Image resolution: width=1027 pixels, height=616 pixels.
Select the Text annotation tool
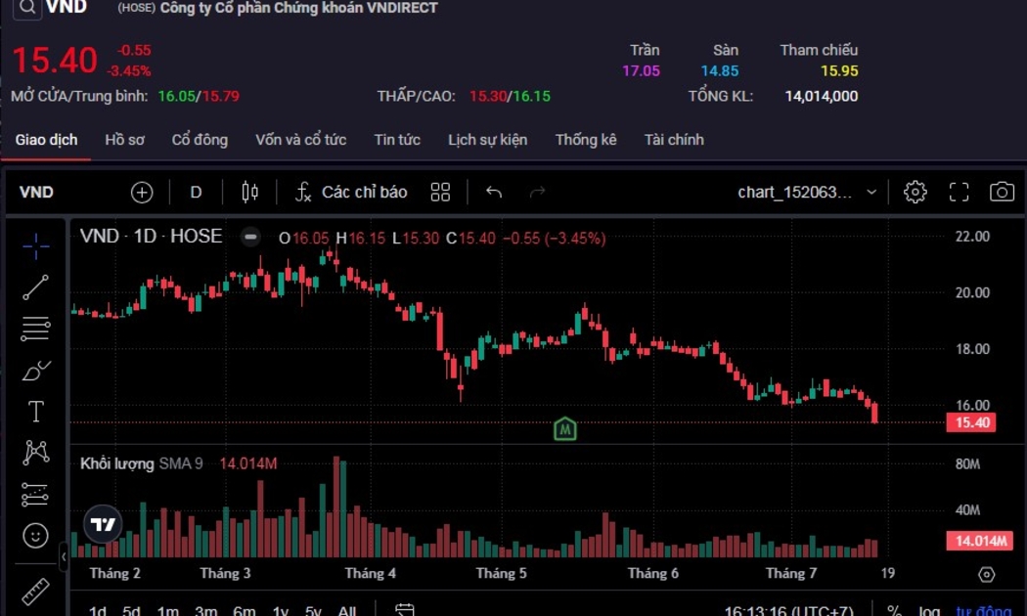click(x=36, y=412)
